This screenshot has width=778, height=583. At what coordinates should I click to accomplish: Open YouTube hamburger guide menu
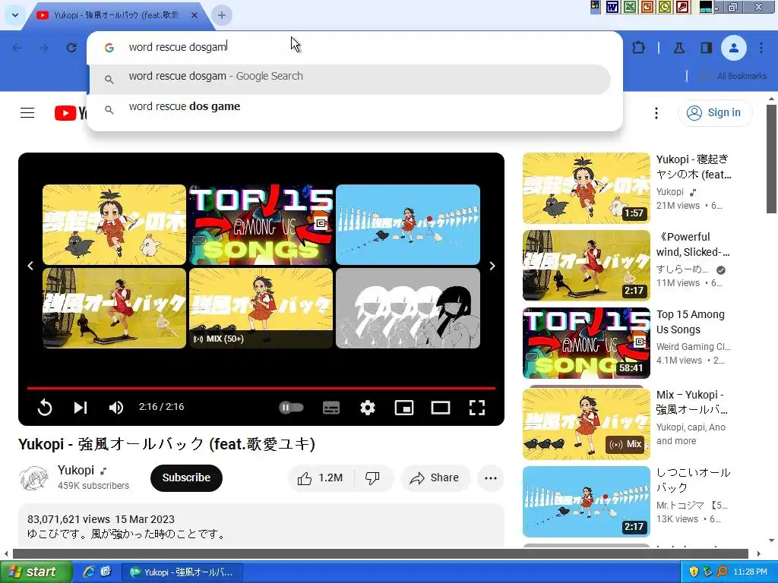pos(27,113)
